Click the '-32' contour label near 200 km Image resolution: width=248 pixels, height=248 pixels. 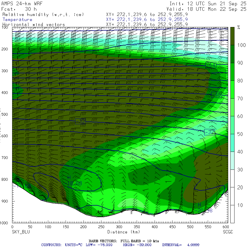coord(80,121)
